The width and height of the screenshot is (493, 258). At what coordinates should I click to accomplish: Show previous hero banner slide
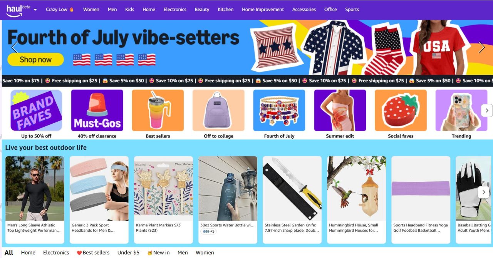click(x=15, y=47)
